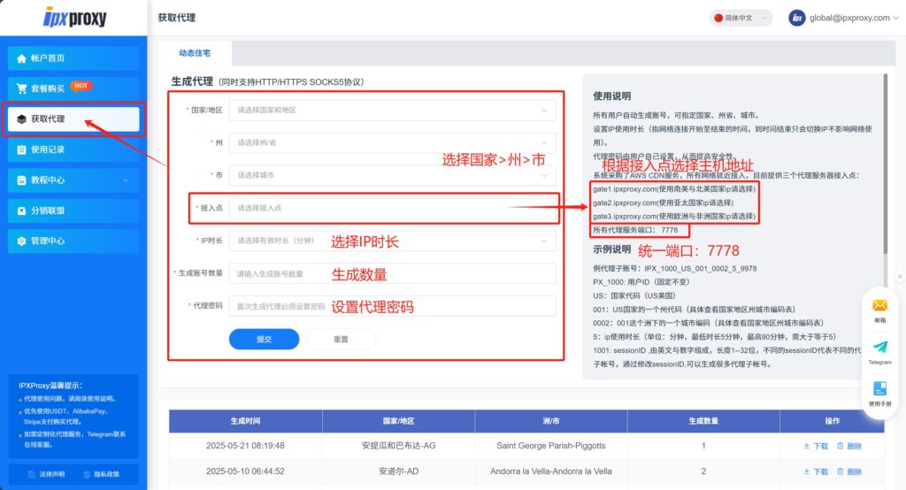Open 国家/地区 country dropdown
This screenshot has height=490, width=906.
click(392, 111)
